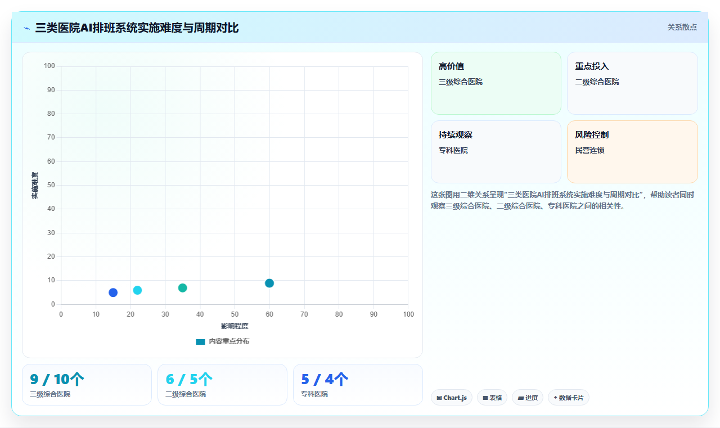720x428 pixels.
Task: Open the 重点投入 quadrant card
Action: pyautogui.click(x=632, y=83)
